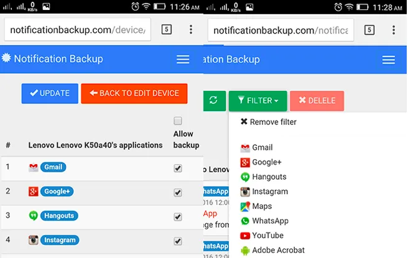This screenshot has height=258, width=408.
Task: Click the green refresh button
Action: point(215,101)
